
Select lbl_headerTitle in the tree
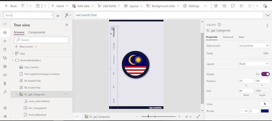pyautogui.click(x=32, y=81)
